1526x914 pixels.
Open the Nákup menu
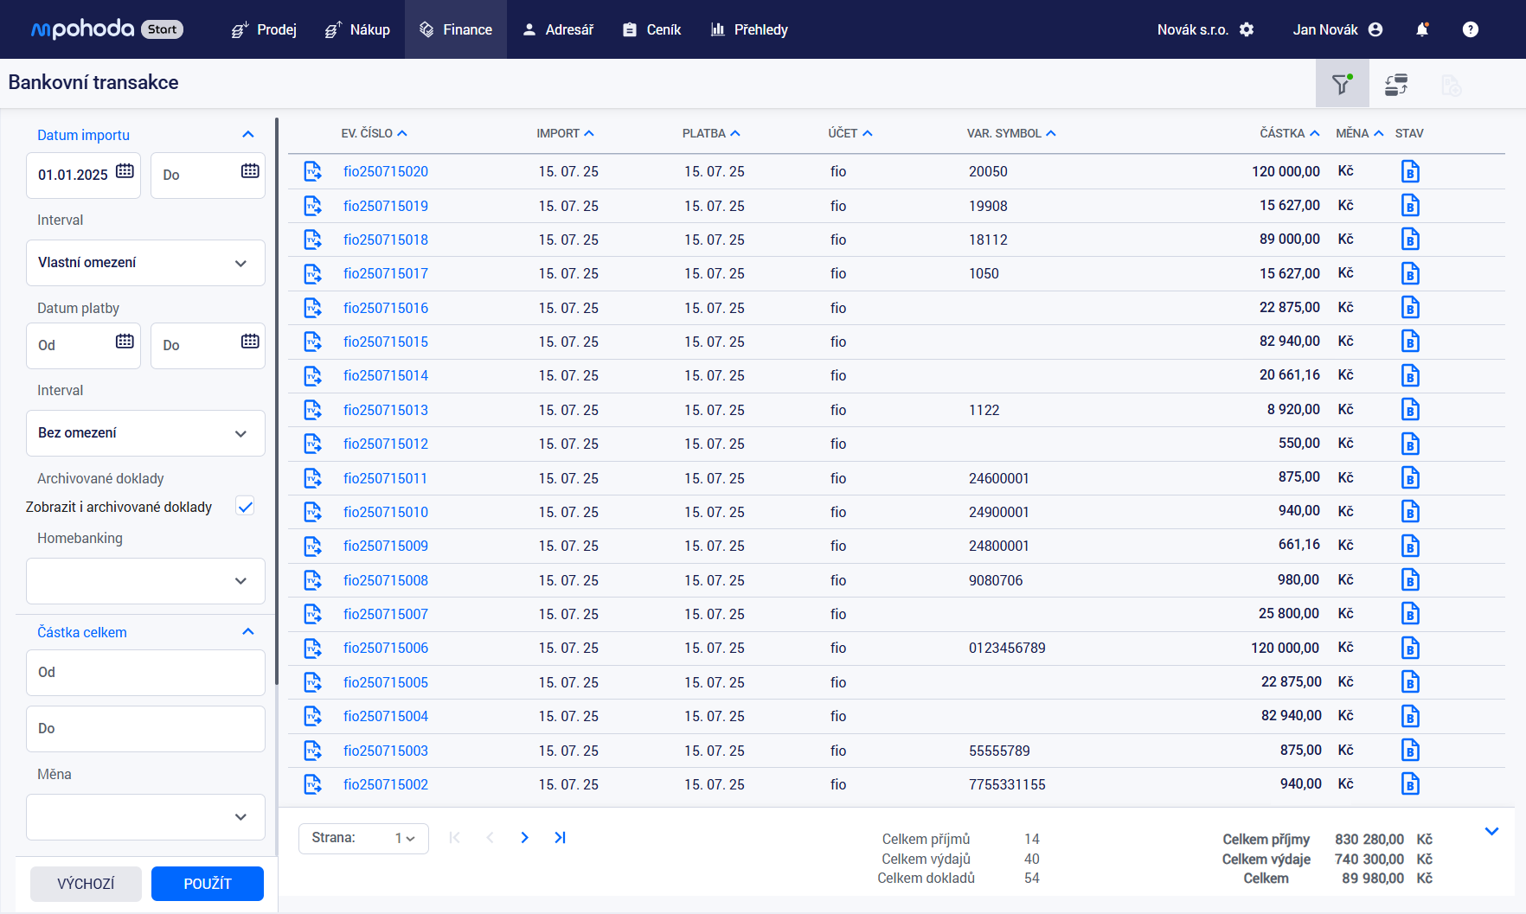(357, 29)
